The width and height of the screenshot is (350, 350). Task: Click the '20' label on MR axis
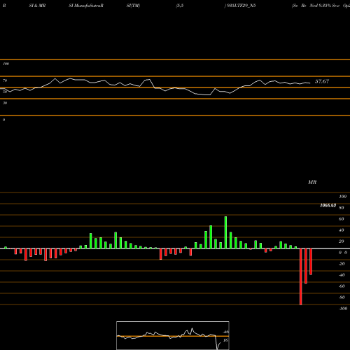341,241
